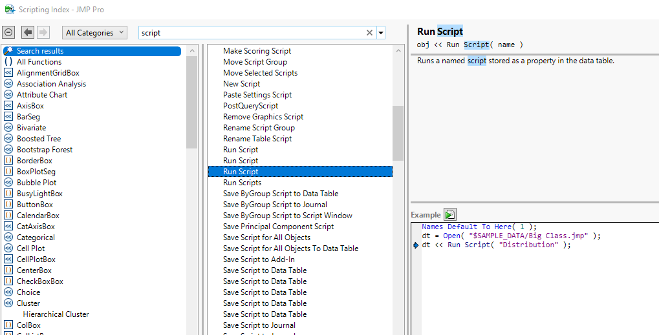659x335 pixels.
Task: Click the Bivariate category icon
Action: point(8,128)
